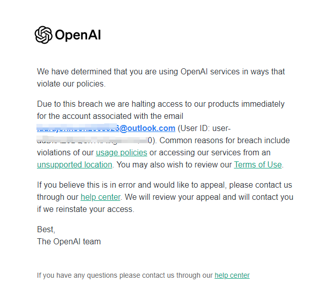Viewport: 333px width, 302px height.
Task: Click the 'We have determined' opening sentence
Action: pos(161,78)
